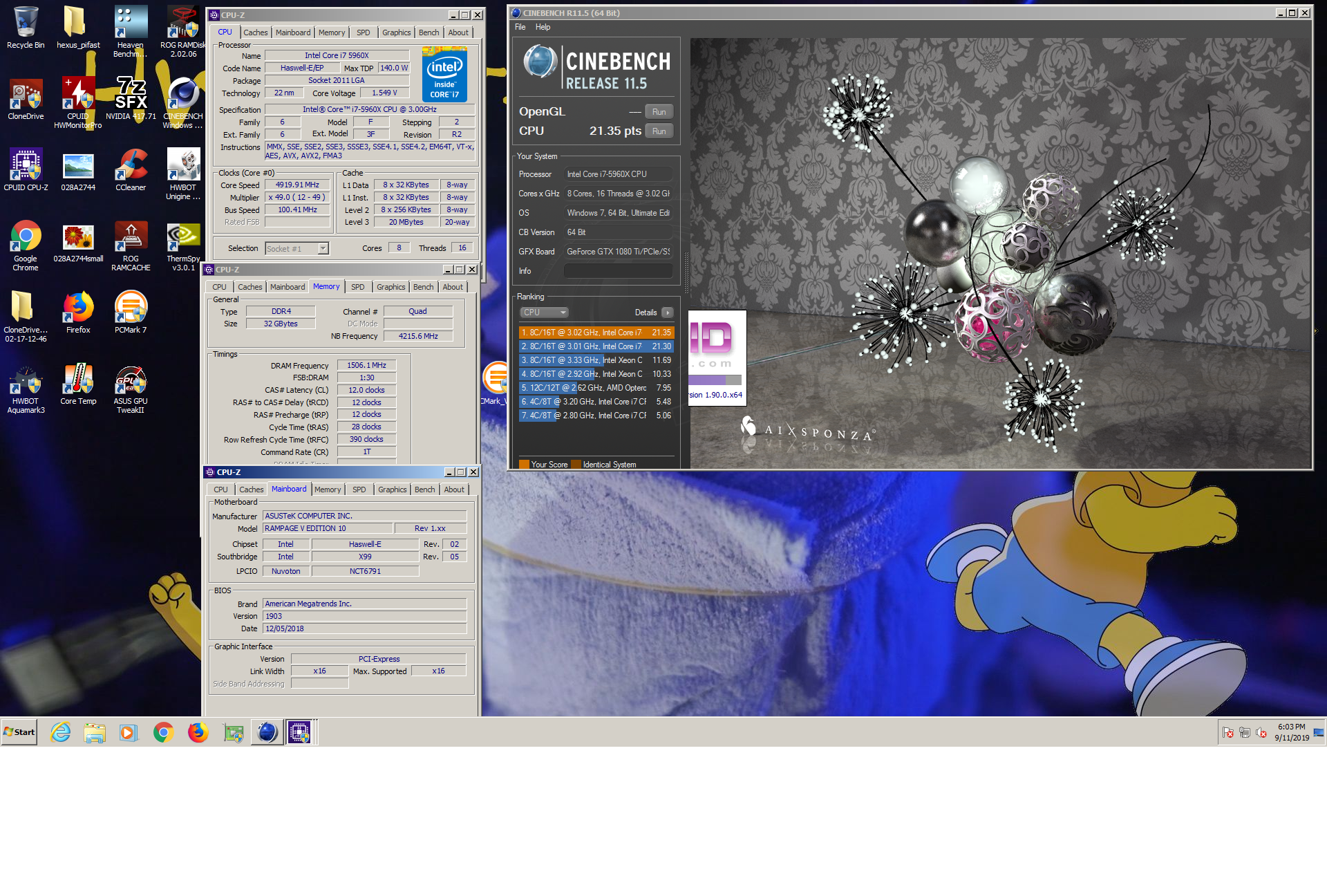Image resolution: width=1327 pixels, height=885 pixels.
Task: Open SPD tab in the Memory CPU-Z window
Action: point(357,287)
